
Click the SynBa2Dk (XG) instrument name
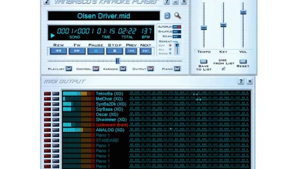tap(111, 104)
